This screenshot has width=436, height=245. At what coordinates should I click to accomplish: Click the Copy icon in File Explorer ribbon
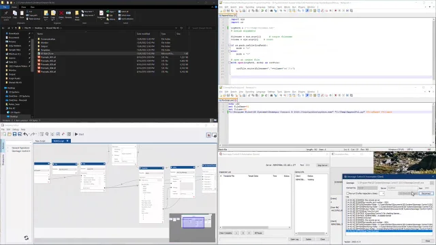(x=15, y=14)
